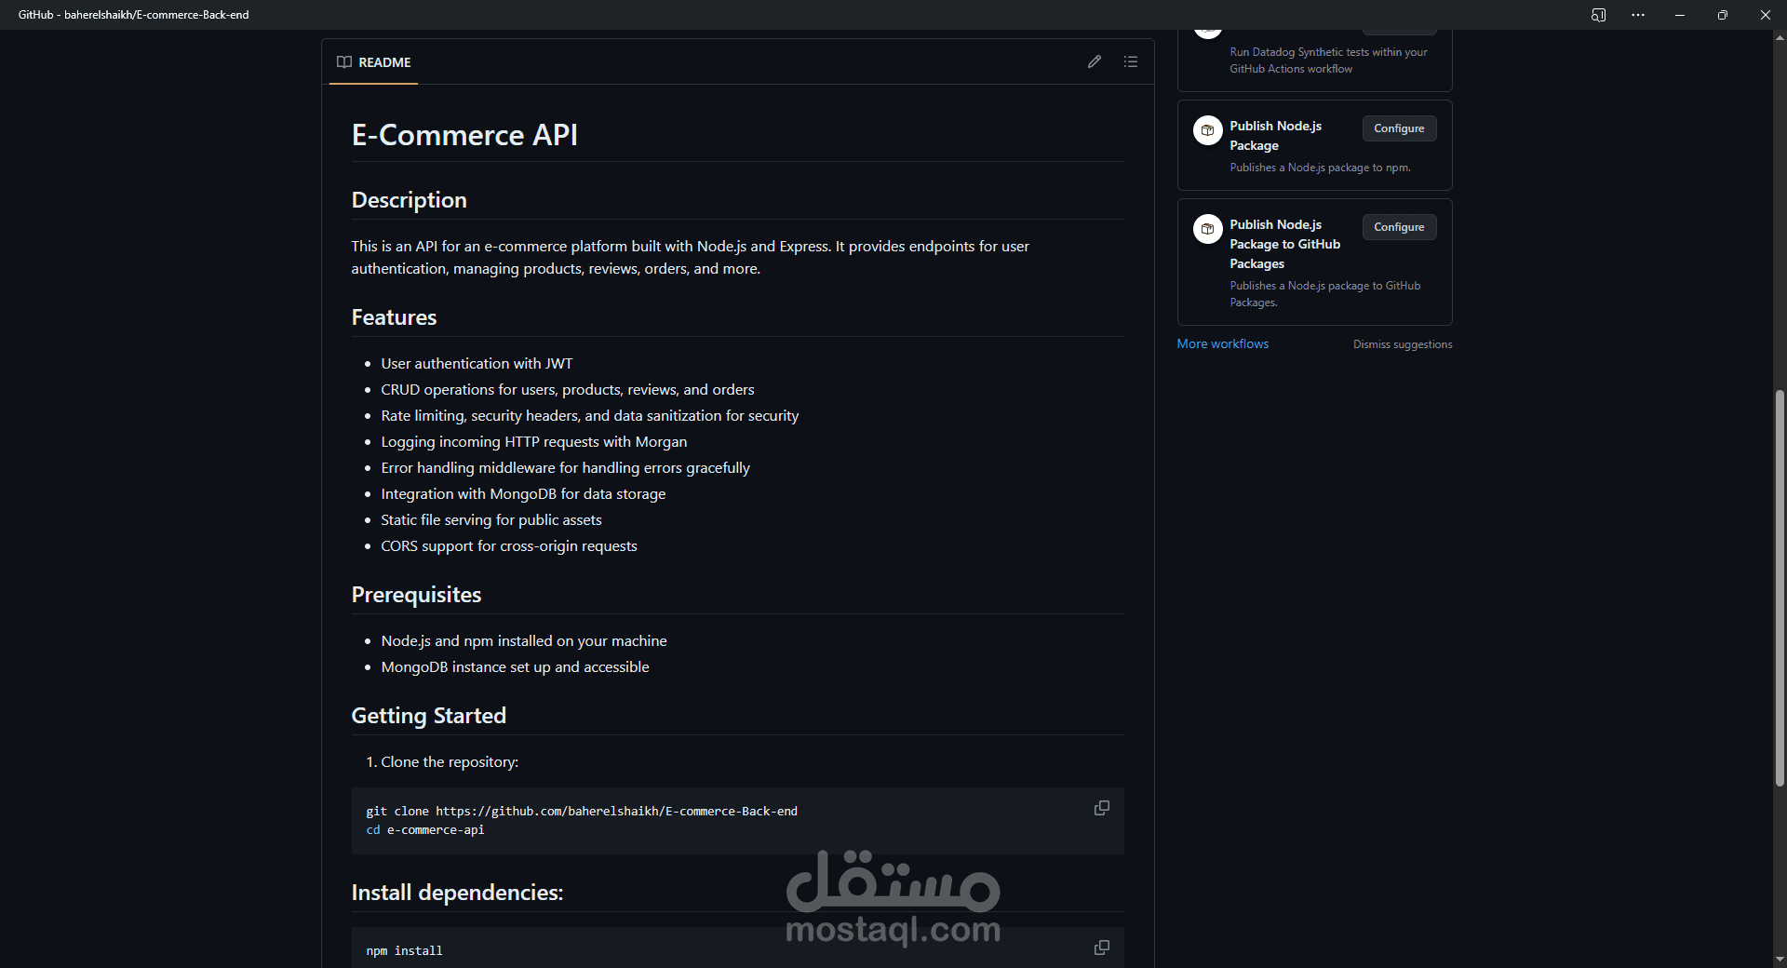Image resolution: width=1787 pixels, height=968 pixels.
Task: Click 'Publish Node.js Package to GitHub Packages' title
Action: [x=1284, y=244]
